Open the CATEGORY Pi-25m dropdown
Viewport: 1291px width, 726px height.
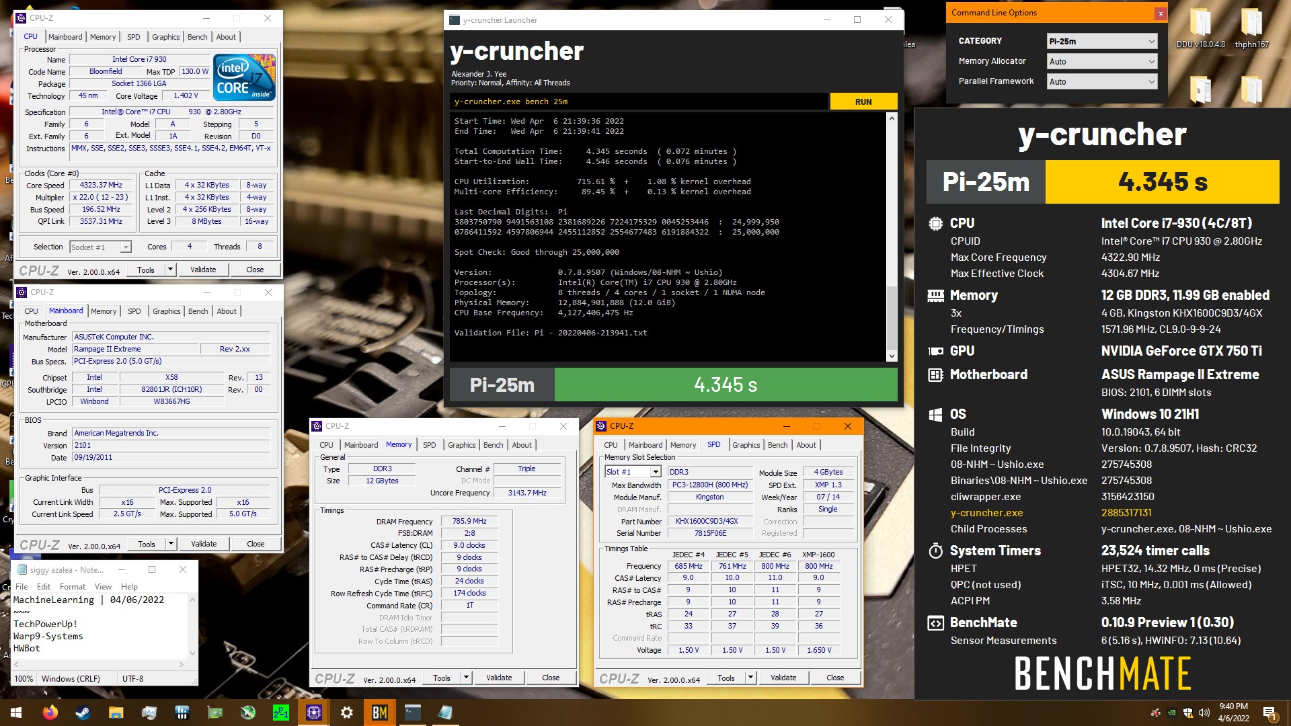1102,41
